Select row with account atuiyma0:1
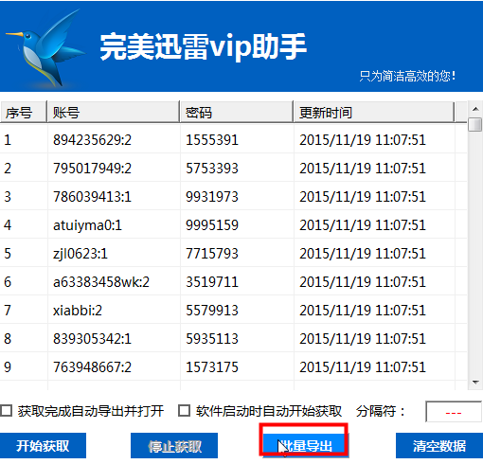Screen dimensions: 483x464 (x=233, y=224)
